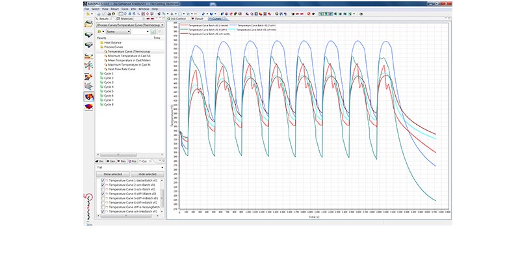The height and width of the screenshot is (260, 520).
Task: Open the Flat view mode dropdown
Action: point(162,167)
